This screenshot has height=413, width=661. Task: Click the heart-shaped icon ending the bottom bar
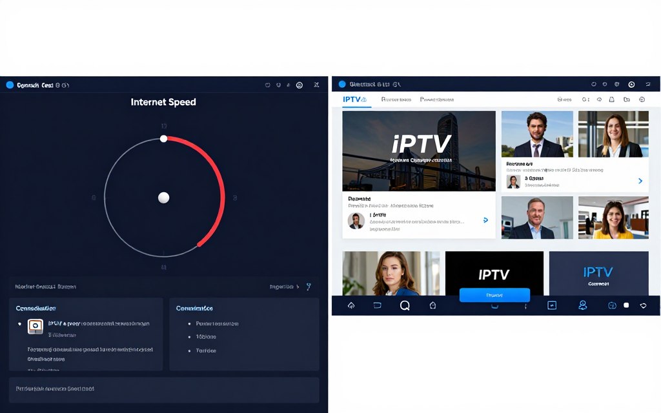click(644, 305)
